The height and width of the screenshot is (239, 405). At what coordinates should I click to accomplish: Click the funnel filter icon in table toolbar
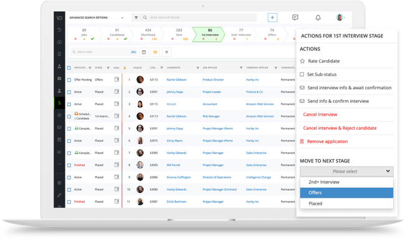[166, 52]
